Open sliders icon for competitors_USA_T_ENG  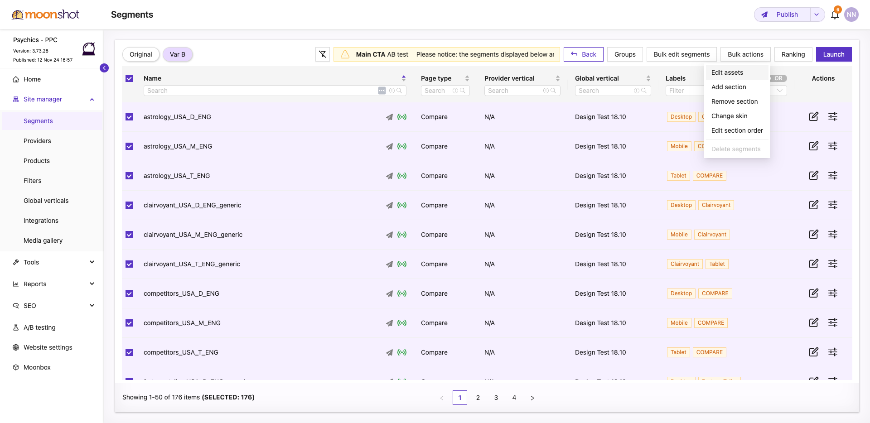[833, 352]
